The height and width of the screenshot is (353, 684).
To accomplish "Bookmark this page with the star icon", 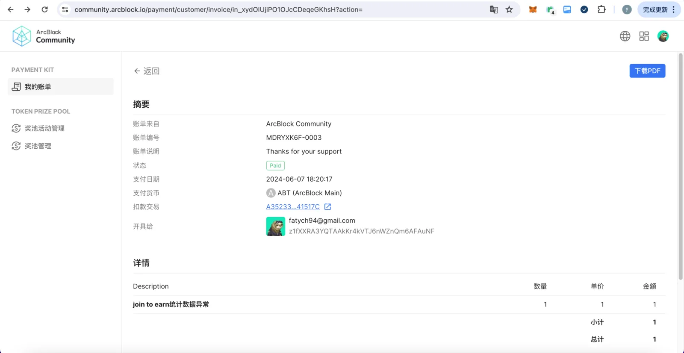I will (509, 9).
